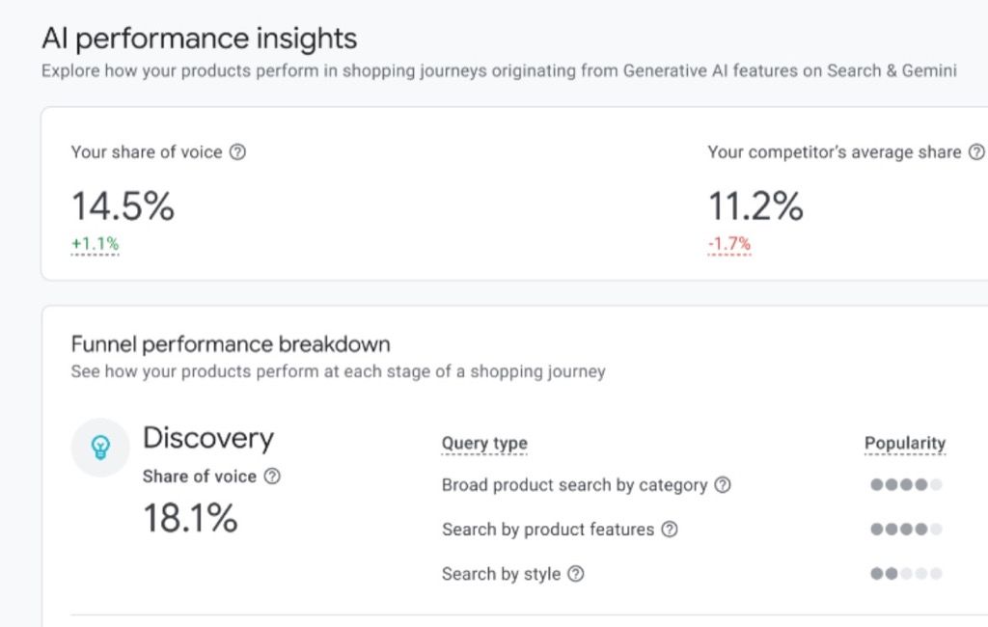988x627 pixels.
Task: Click the 18.1% Discovery share value
Action: (190, 517)
